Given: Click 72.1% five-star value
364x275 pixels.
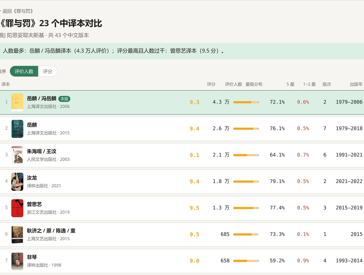Looking at the screenshot, I should pos(277,102).
